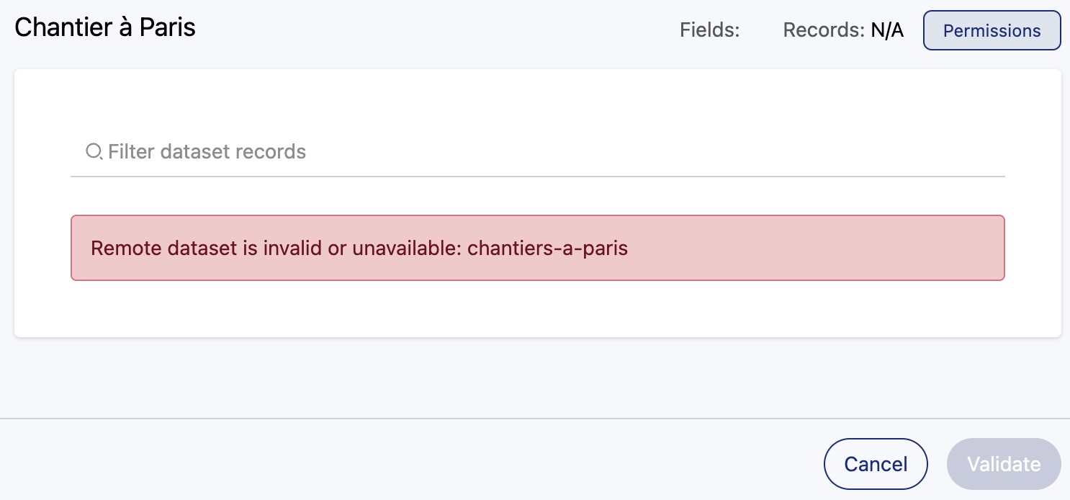Click the magnifier search icon
1070x500 pixels.
pos(94,151)
